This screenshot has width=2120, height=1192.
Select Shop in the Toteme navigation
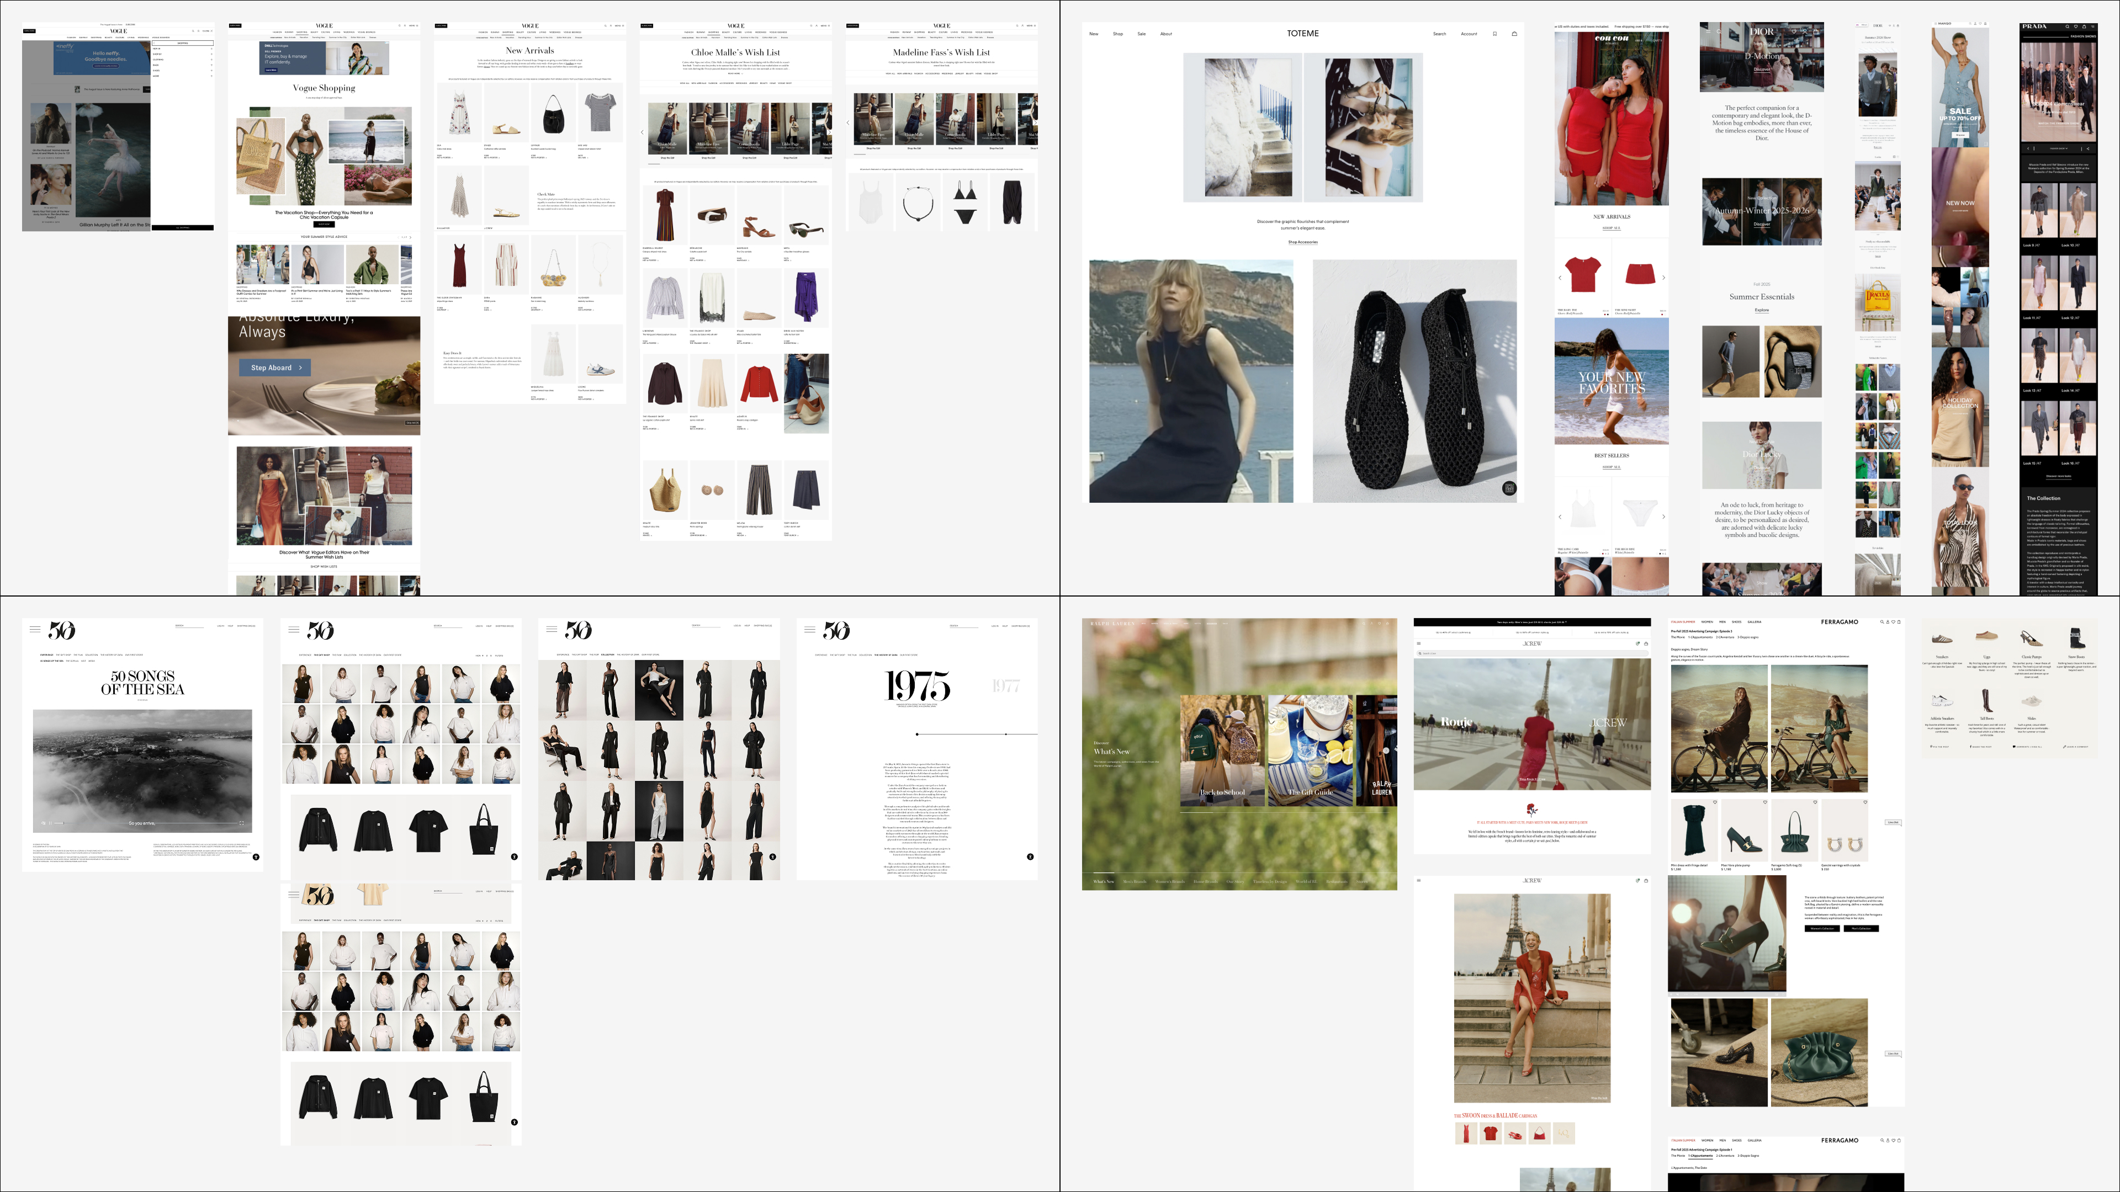pos(1117,34)
